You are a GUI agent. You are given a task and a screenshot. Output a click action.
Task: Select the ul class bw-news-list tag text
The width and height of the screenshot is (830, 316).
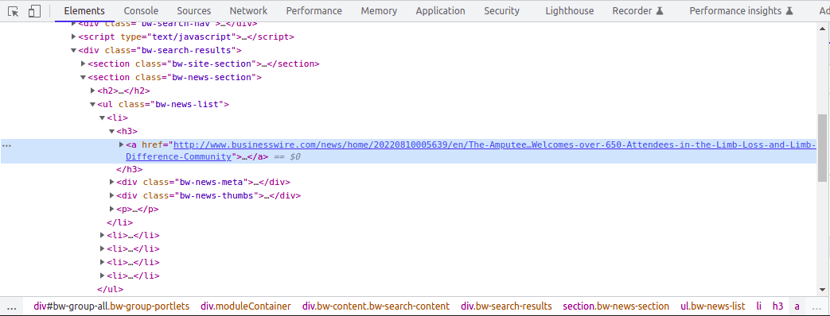pos(163,105)
